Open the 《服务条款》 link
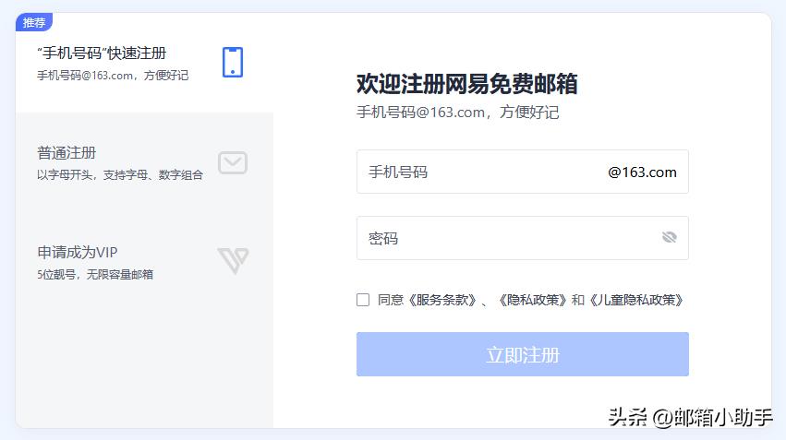This screenshot has height=440, width=786. [x=441, y=300]
